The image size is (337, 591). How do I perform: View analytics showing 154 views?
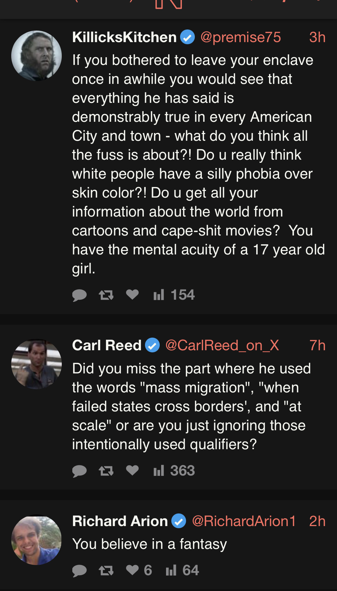point(174,295)
